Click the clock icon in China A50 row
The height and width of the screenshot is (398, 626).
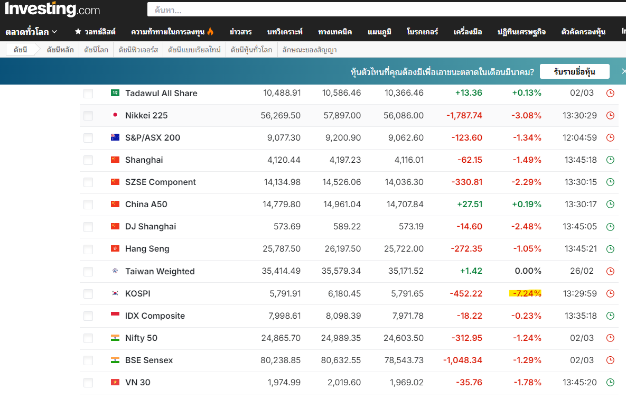[x=610, y=204]
